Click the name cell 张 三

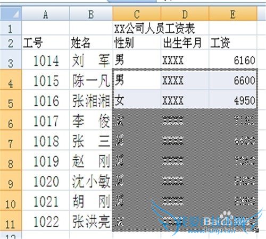click(x=91, y=140)
